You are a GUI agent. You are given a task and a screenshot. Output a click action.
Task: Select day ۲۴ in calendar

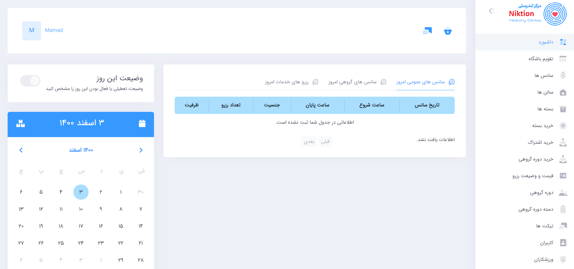[x=81, y=243]
